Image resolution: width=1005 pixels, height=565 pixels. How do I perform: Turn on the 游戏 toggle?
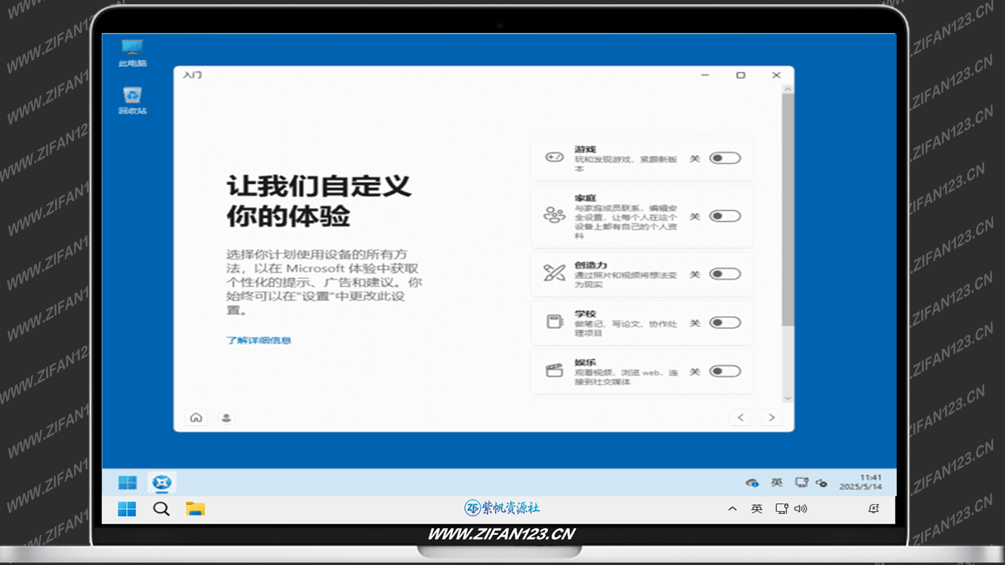725,158
